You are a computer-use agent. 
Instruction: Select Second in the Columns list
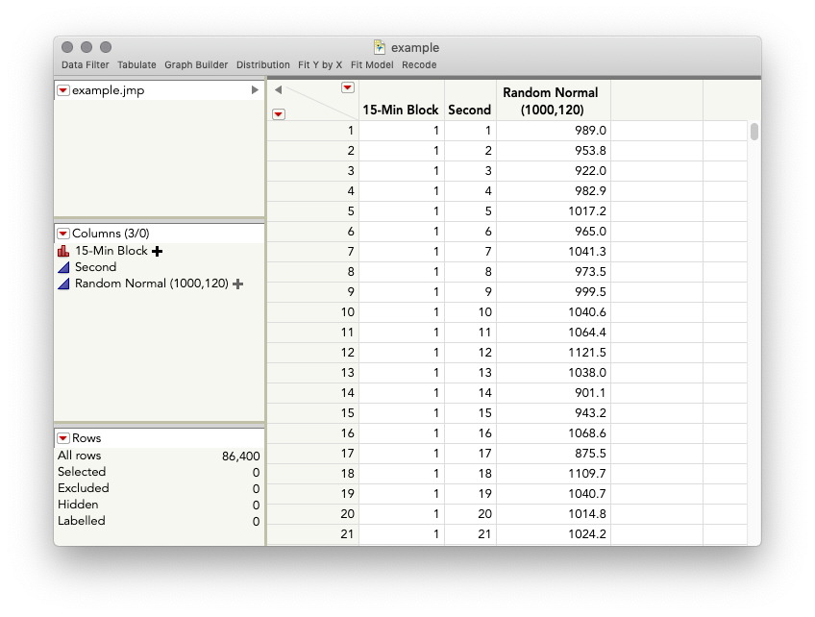(96, 267)
